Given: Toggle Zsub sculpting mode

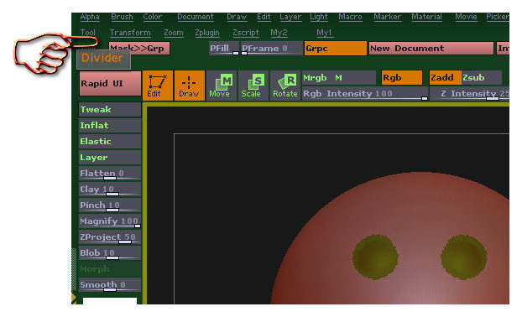Looking at the screenshot, I should (x=482, y=78).
